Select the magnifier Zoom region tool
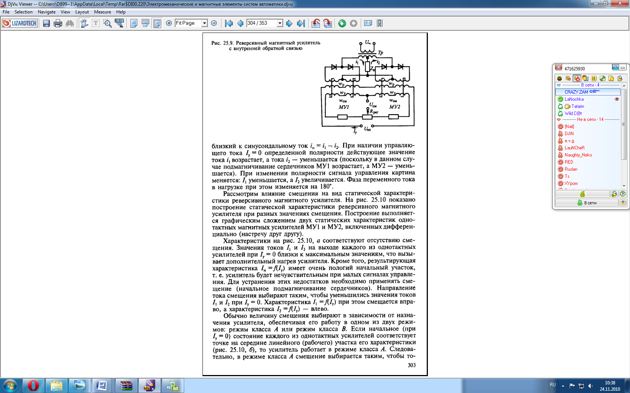Viewport: 630px width, 393px height. (108, 23)
